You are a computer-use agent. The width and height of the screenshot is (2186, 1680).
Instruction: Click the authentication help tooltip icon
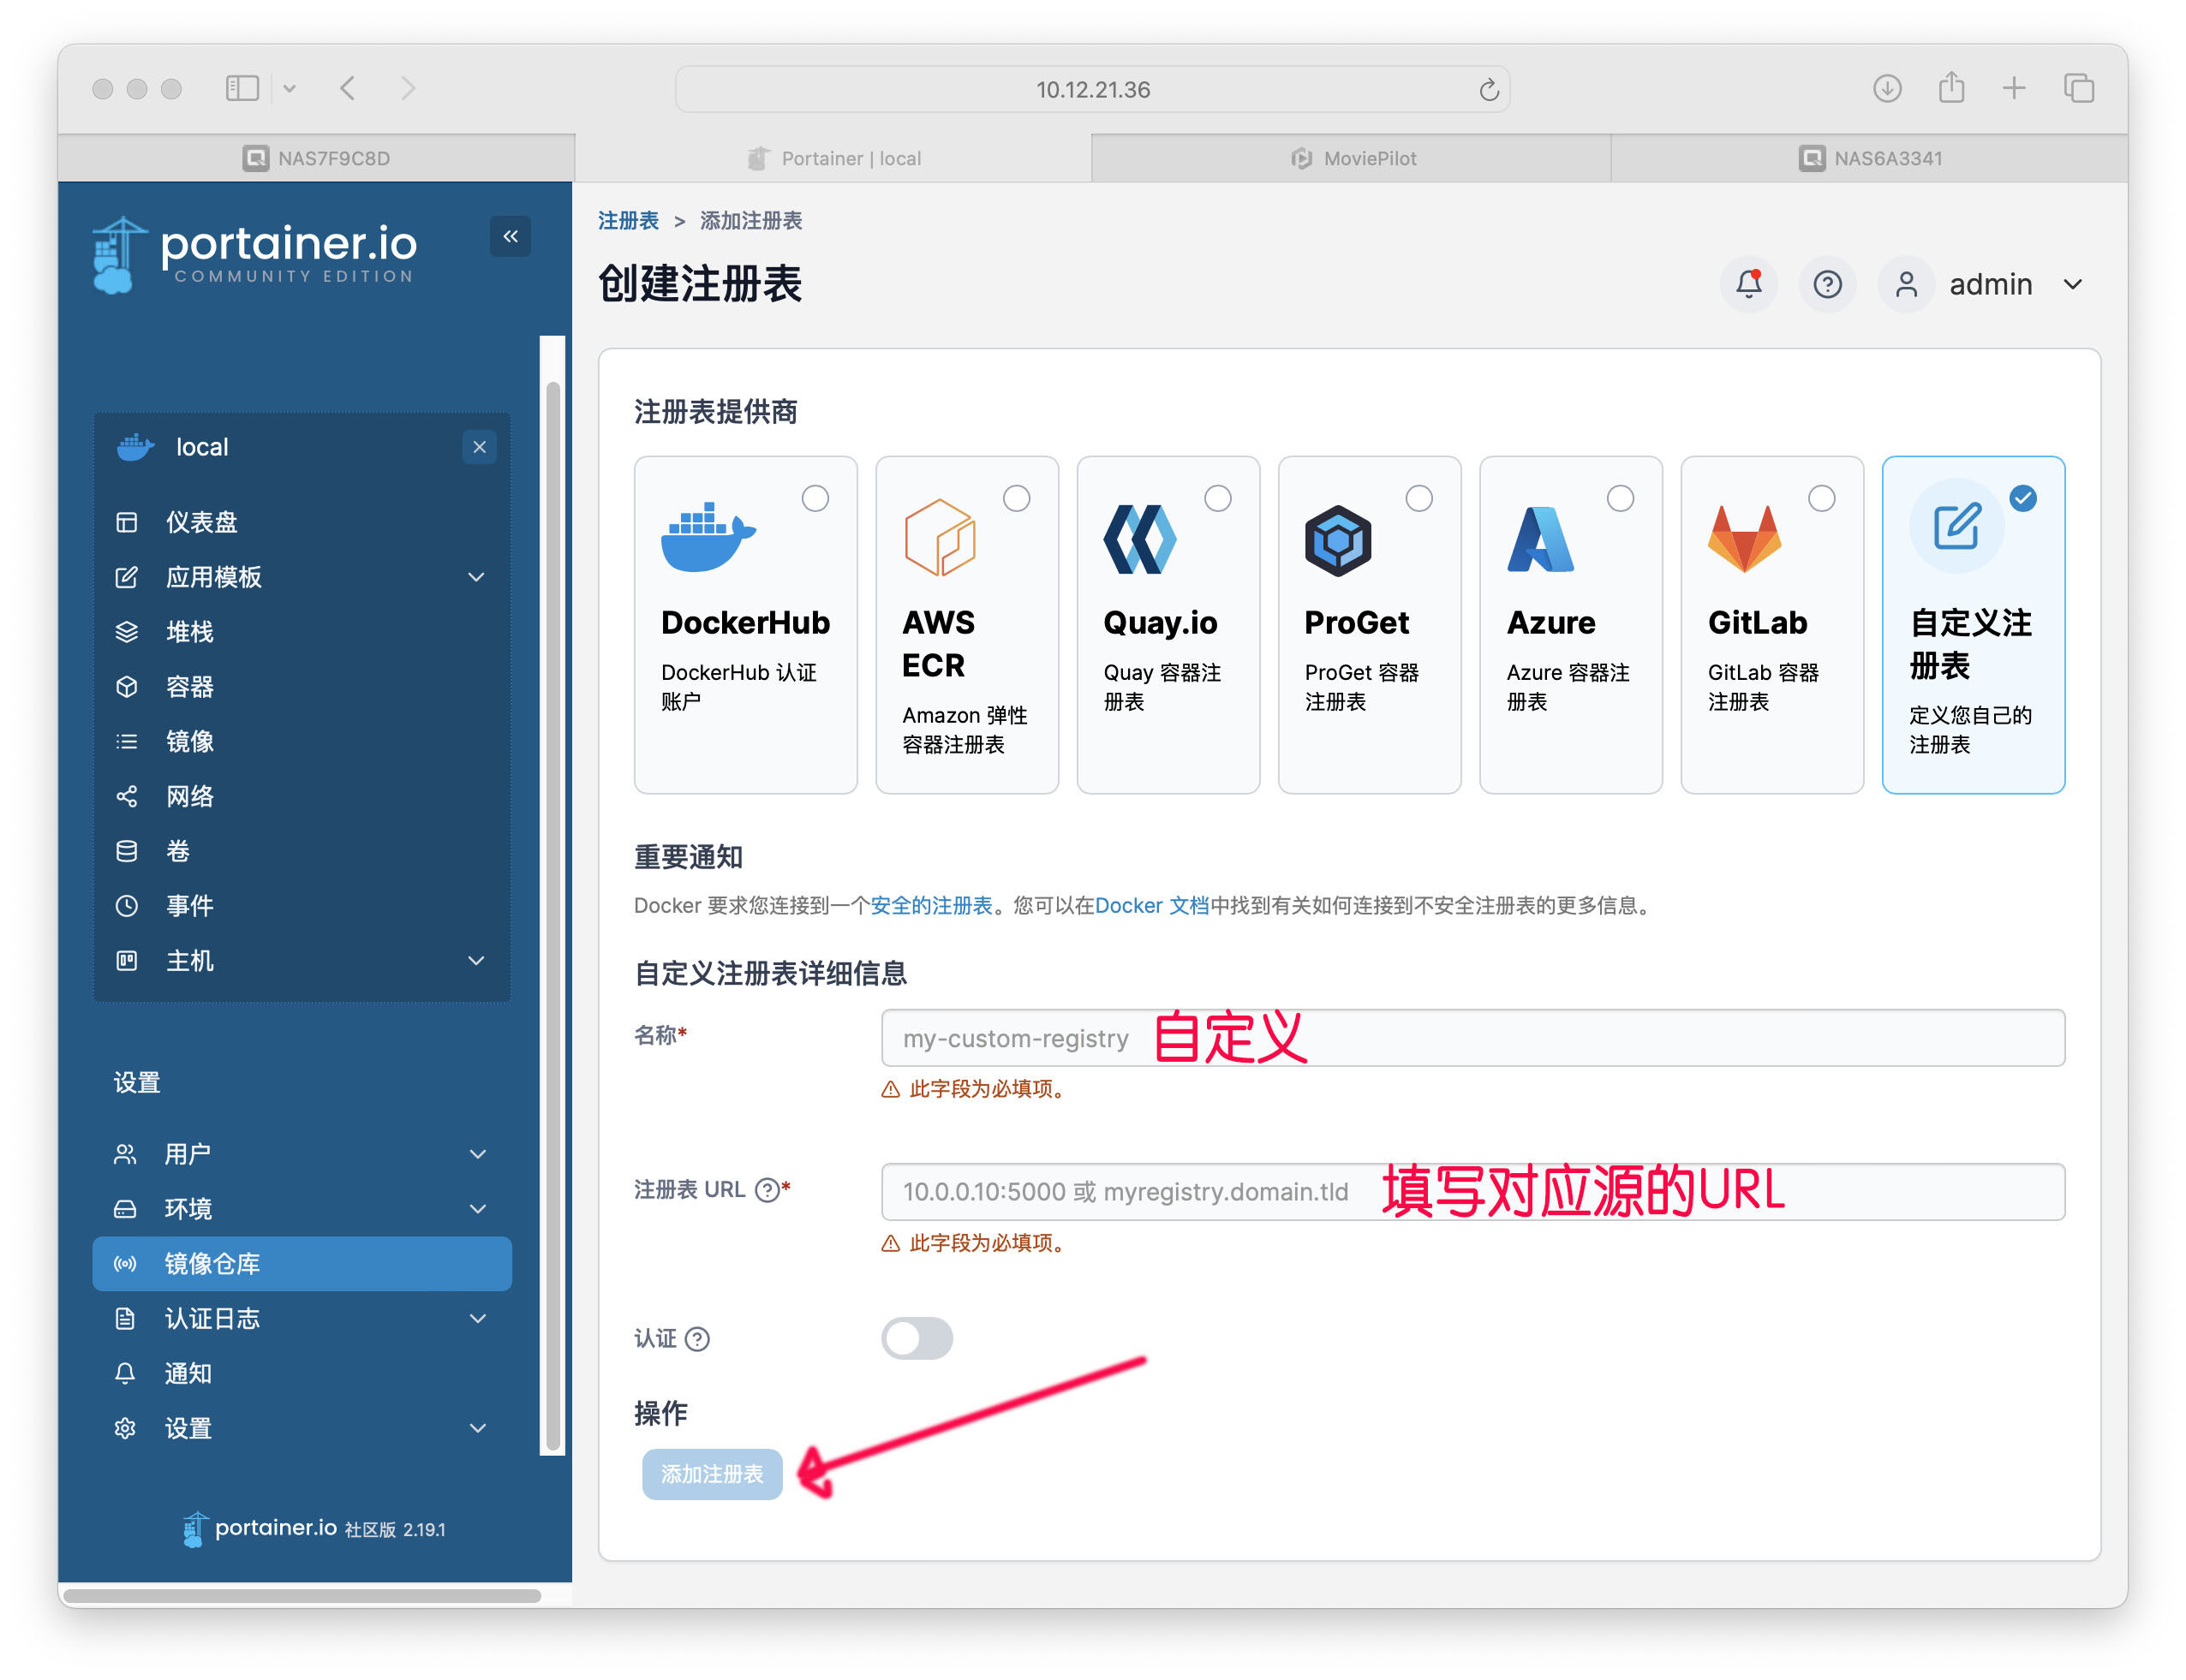[697, 1339]
